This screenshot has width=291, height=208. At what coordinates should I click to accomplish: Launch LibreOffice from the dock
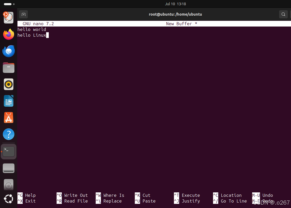coord(9,101)
